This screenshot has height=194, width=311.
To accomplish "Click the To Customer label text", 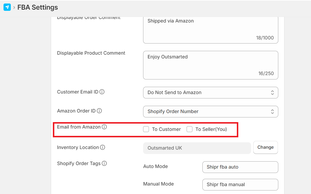I will pos(166,129).
